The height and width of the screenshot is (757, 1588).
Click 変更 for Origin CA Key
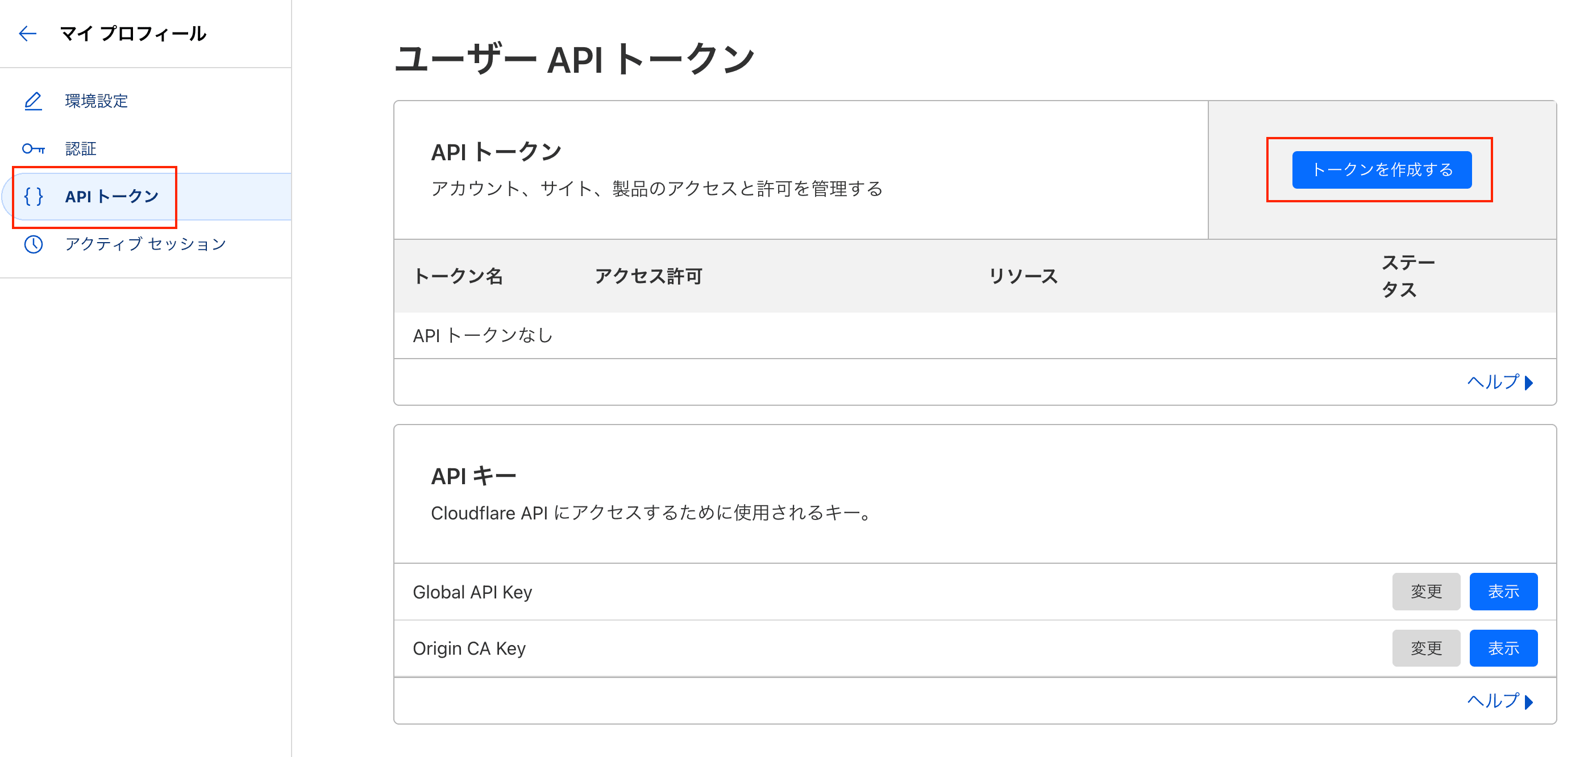pos(1425,648)
